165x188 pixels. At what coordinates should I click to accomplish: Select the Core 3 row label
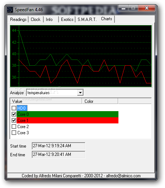[x=23, y=133]
